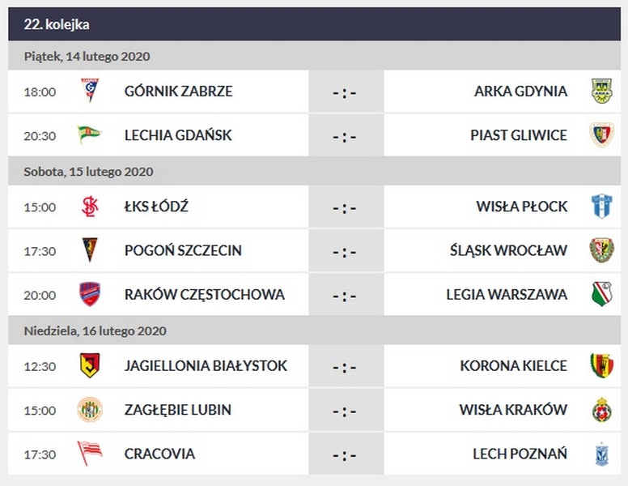
Task: Open the Zagłębie Lubin team link
Action: point(177,410)
